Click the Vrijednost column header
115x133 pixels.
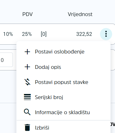point(80,14)
